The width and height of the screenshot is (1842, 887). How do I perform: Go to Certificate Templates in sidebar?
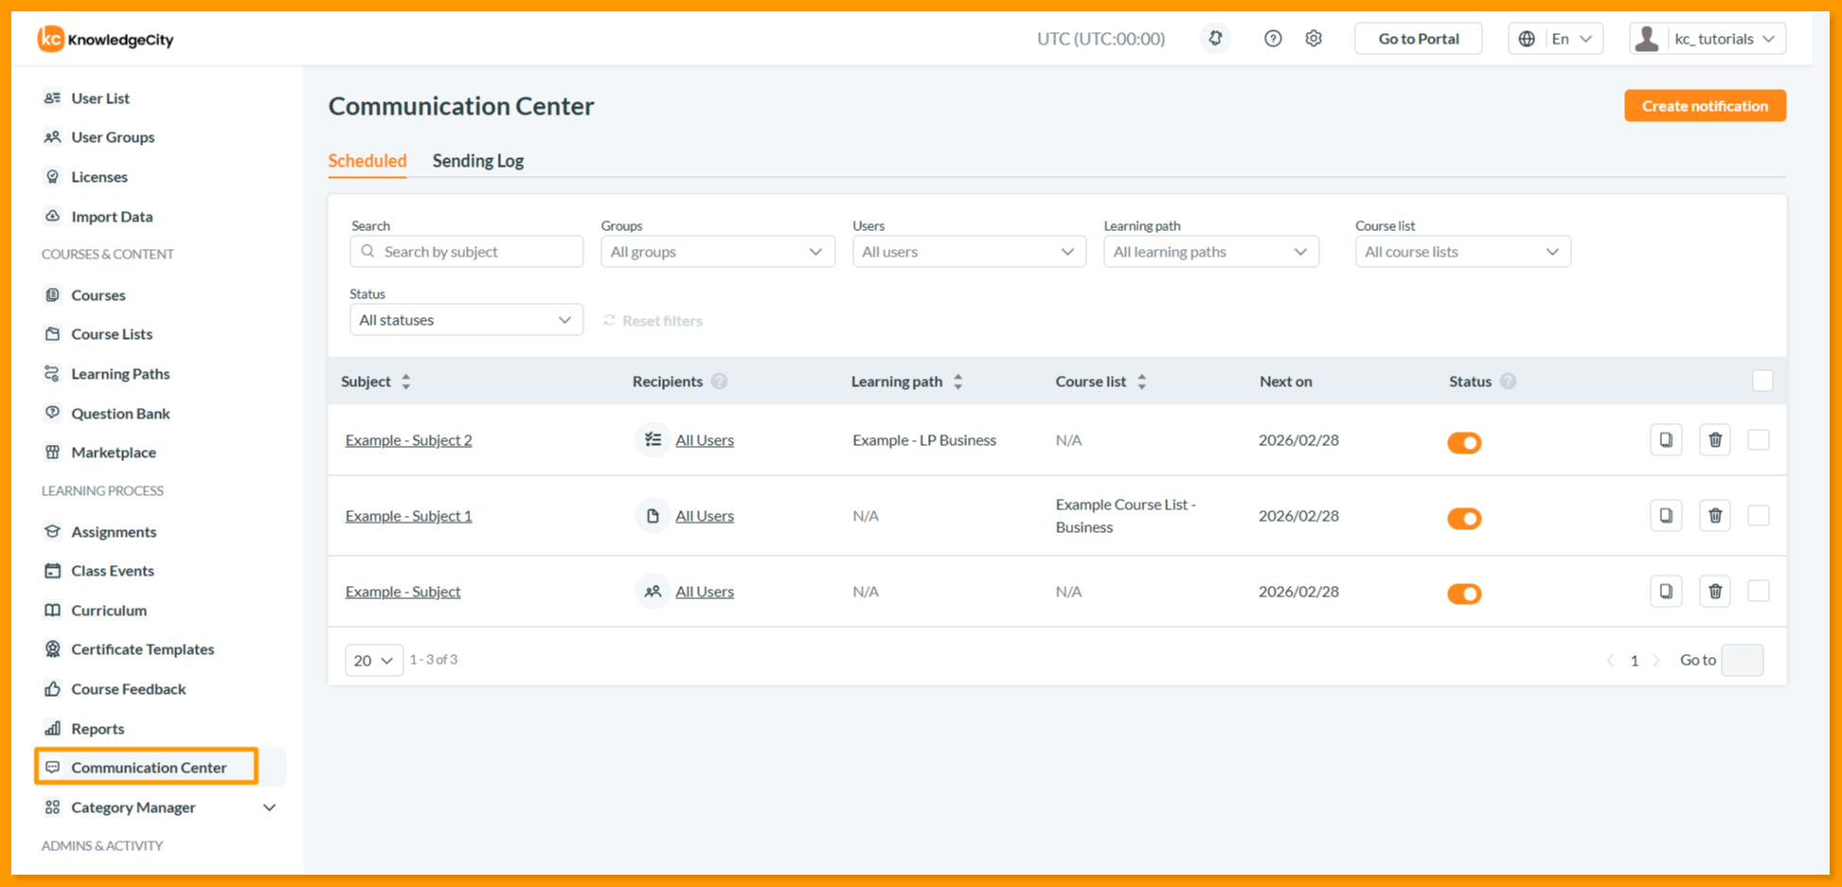tap(143, 649)
